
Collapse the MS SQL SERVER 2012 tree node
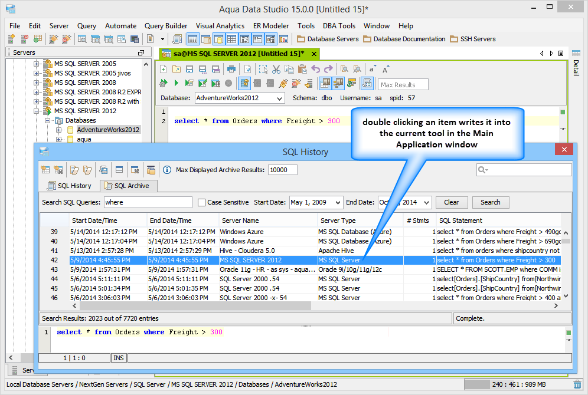click(37, 111)
